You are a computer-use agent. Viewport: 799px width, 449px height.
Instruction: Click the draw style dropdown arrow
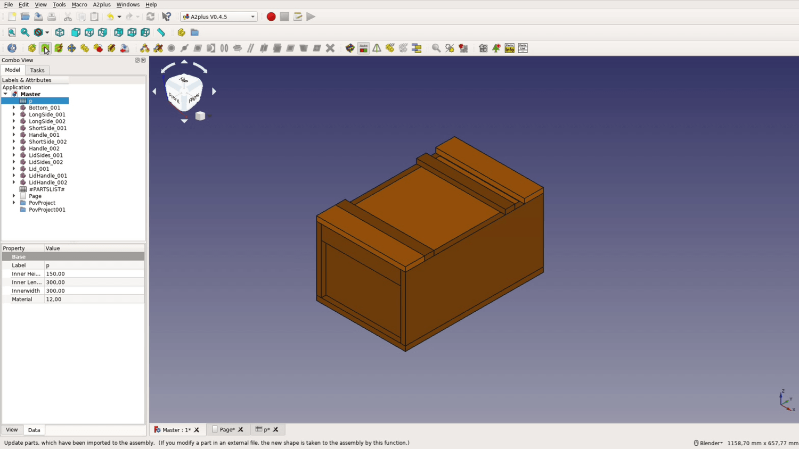click(x=47, y=32)
